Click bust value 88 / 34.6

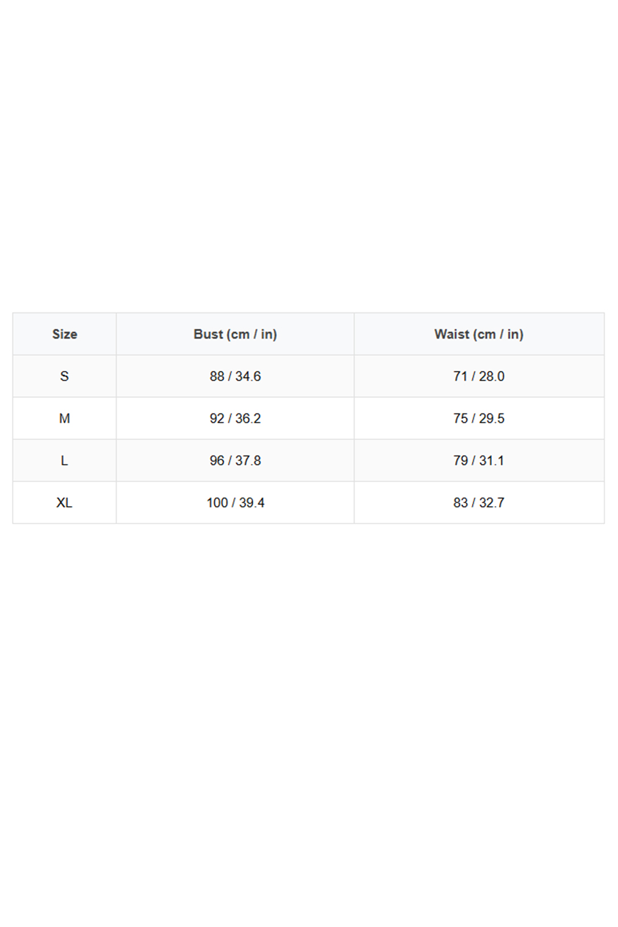pyautogui.click(x=235, y=376)
